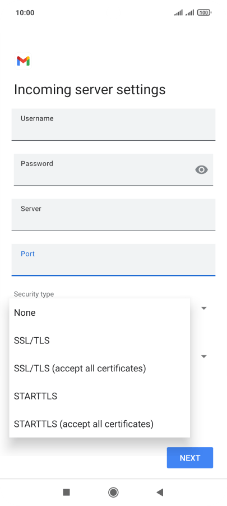Tap the Gmail logo icon

click(23, 61)
